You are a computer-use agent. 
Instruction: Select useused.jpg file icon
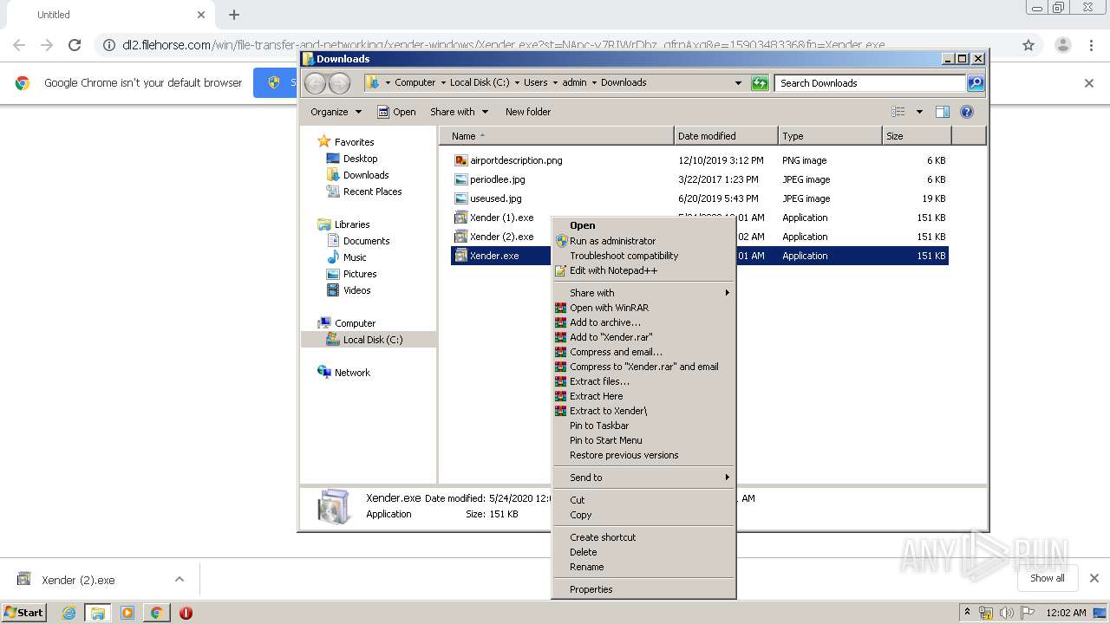pos(461,198)
